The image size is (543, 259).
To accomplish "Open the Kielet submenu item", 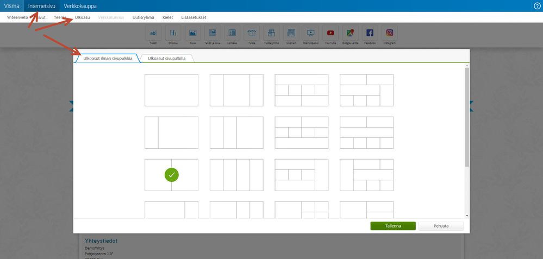I will tap(167, 17).
